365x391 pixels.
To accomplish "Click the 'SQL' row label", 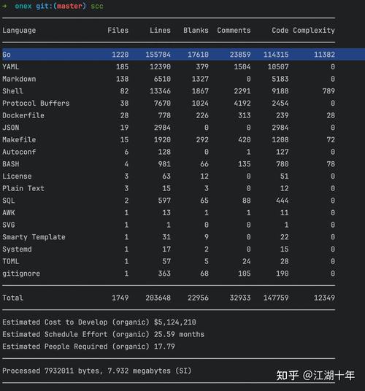I will 9,201.
